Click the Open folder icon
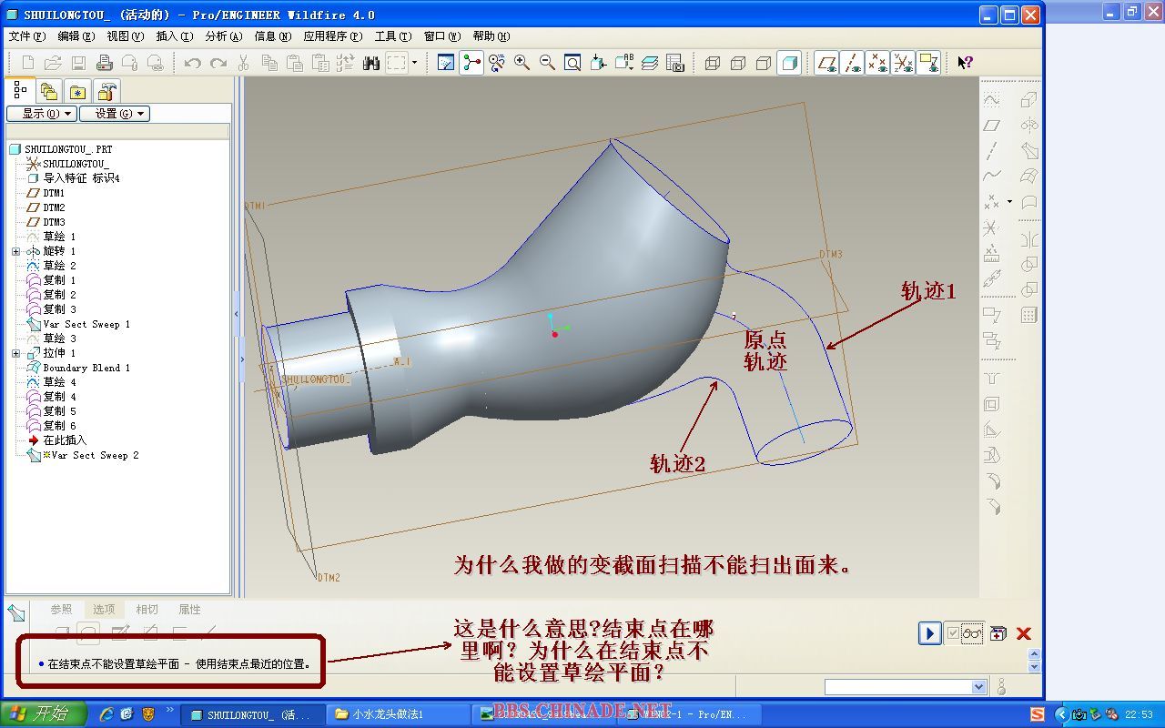 pyautogui.click(x=54, y=63)
